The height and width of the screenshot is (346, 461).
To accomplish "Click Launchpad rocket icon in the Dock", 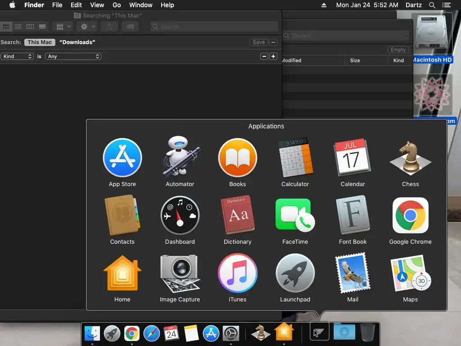I will click(112, 333).
